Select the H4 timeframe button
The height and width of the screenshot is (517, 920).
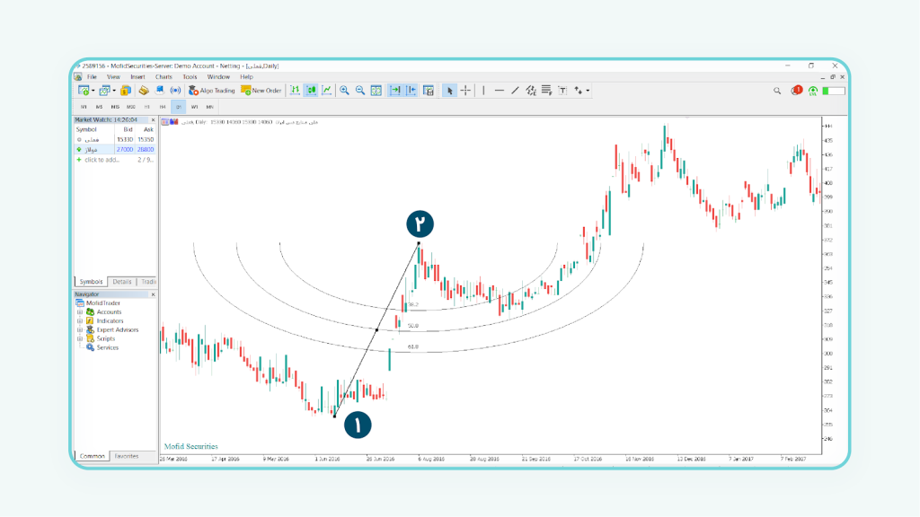(x=163, y=107)
